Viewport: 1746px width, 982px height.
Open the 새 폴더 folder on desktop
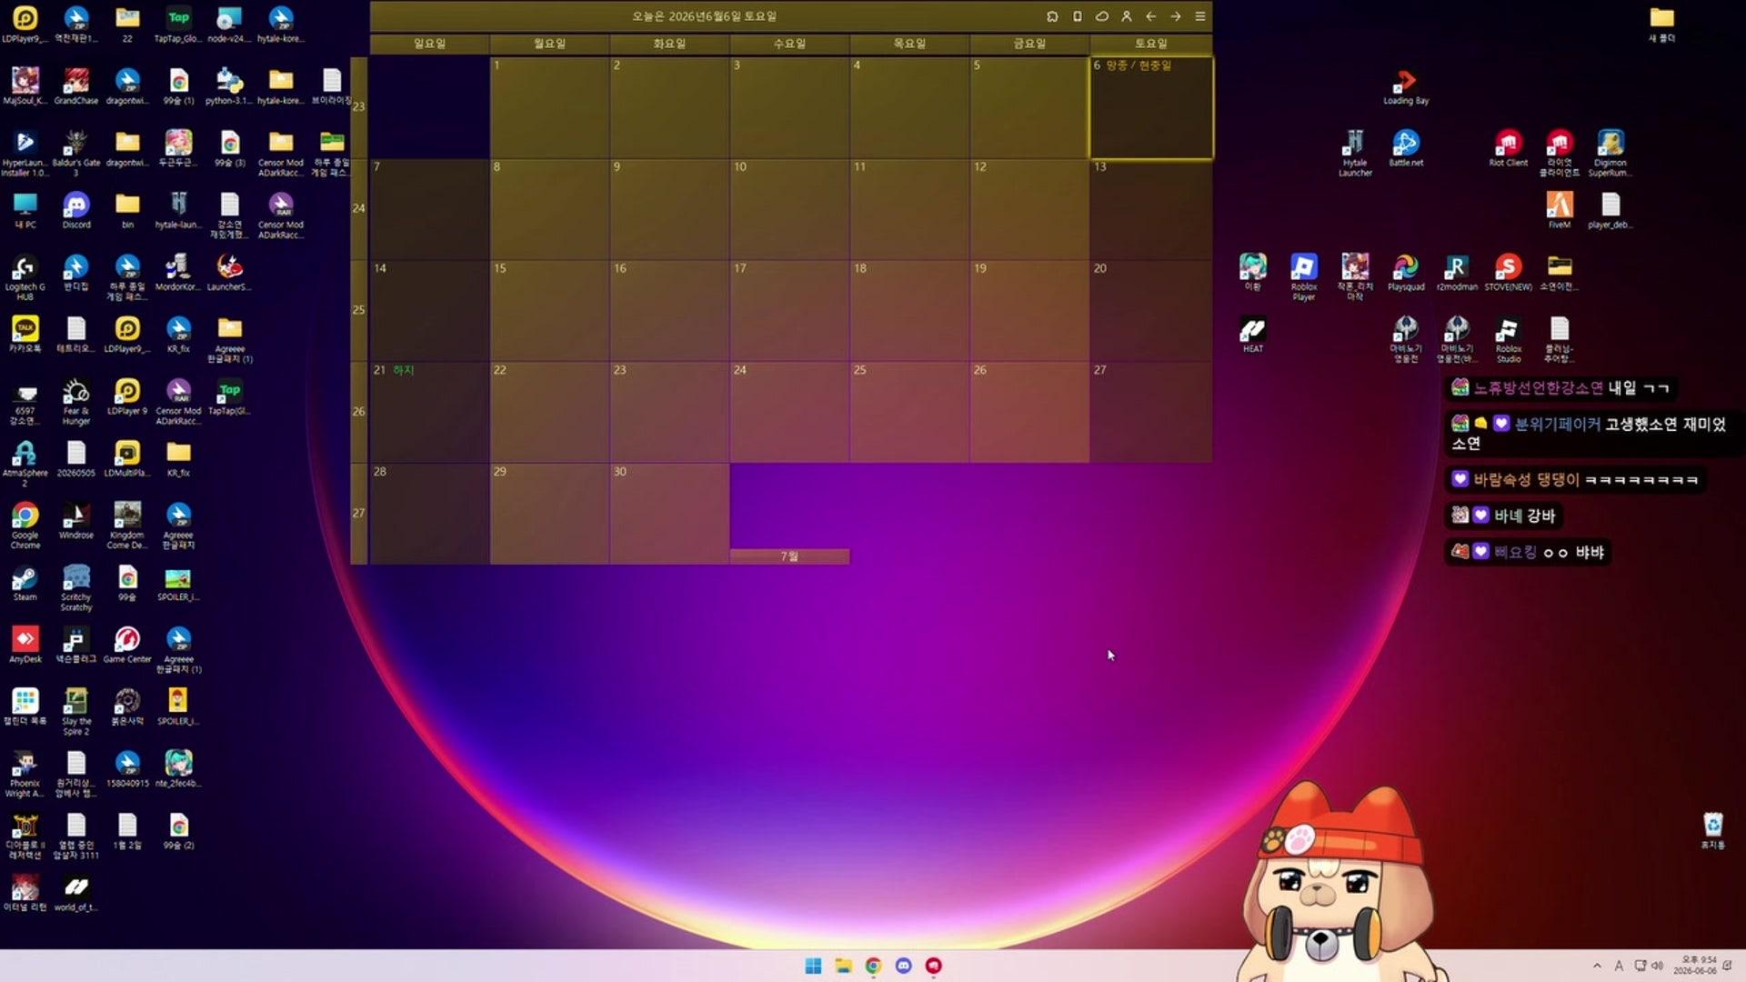click(1662, 25)
